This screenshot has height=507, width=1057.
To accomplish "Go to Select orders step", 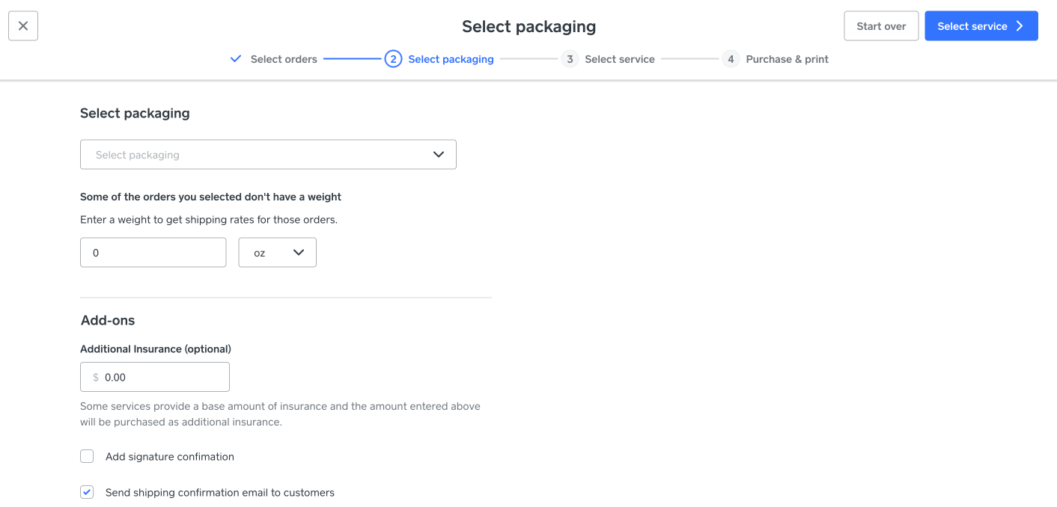I will click(284, 59).
